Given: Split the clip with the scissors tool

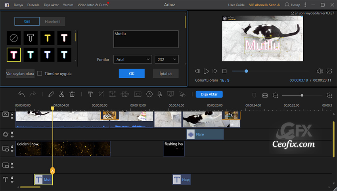Looking at the screenshot, I should point(62,94).
